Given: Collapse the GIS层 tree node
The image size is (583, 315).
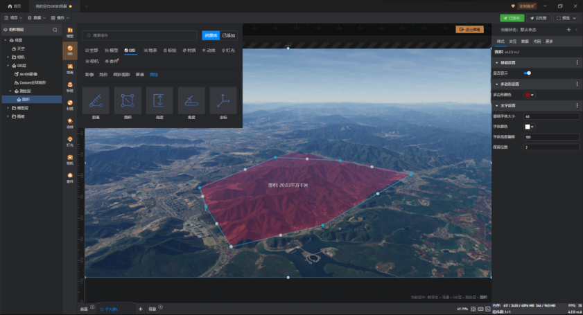Looking at the screenshot, I should (x=8, y=66).
